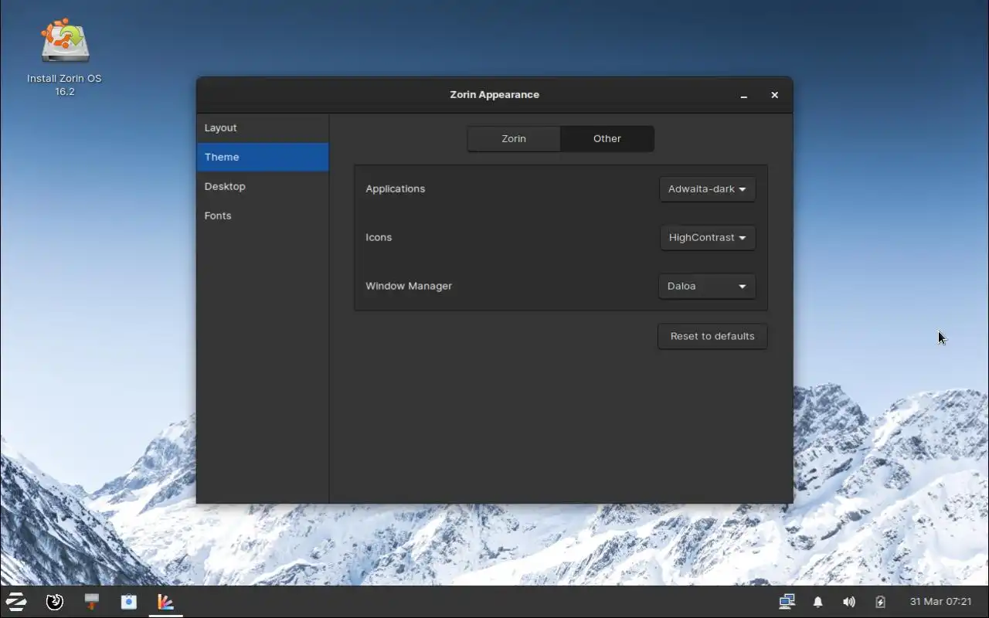Open the Icons HighContrast dropdown
Image resolution: width=989 pixels, height=618 pixels.
coord(707,238)
